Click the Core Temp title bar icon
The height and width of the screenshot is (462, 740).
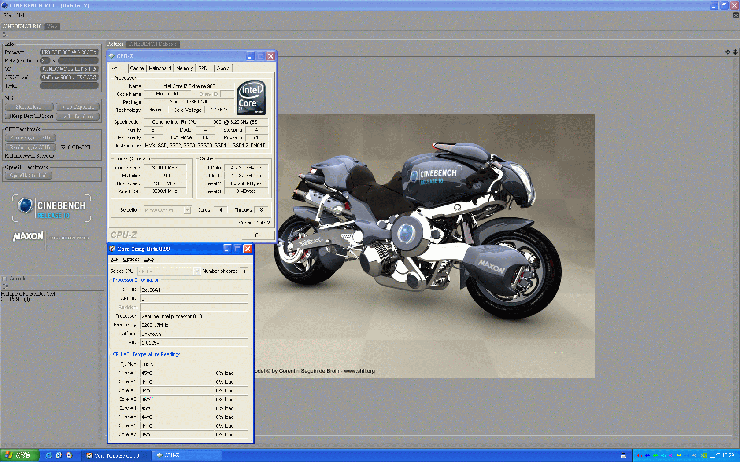(x=112, y=249)
